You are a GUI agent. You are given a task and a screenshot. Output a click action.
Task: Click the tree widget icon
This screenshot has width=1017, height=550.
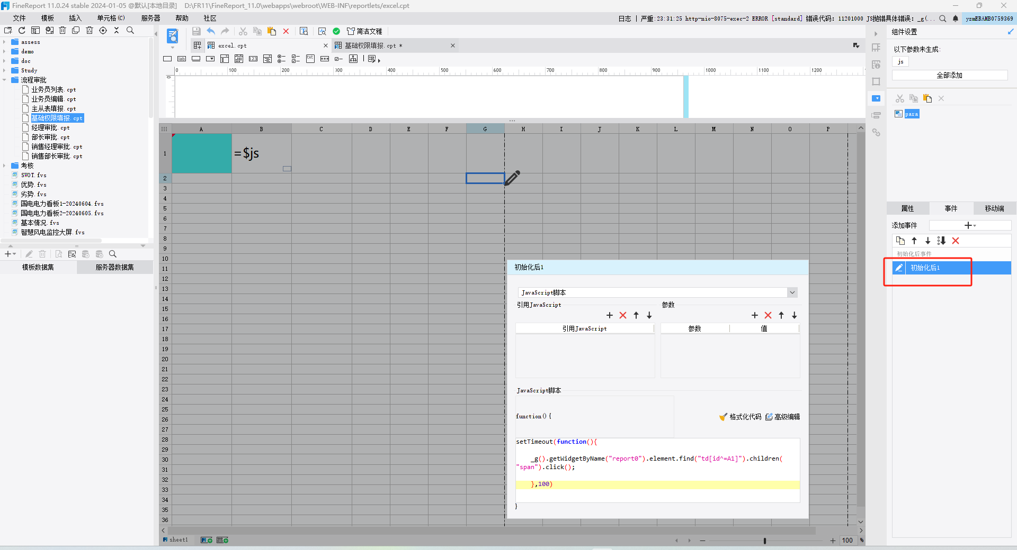[353, 59]
